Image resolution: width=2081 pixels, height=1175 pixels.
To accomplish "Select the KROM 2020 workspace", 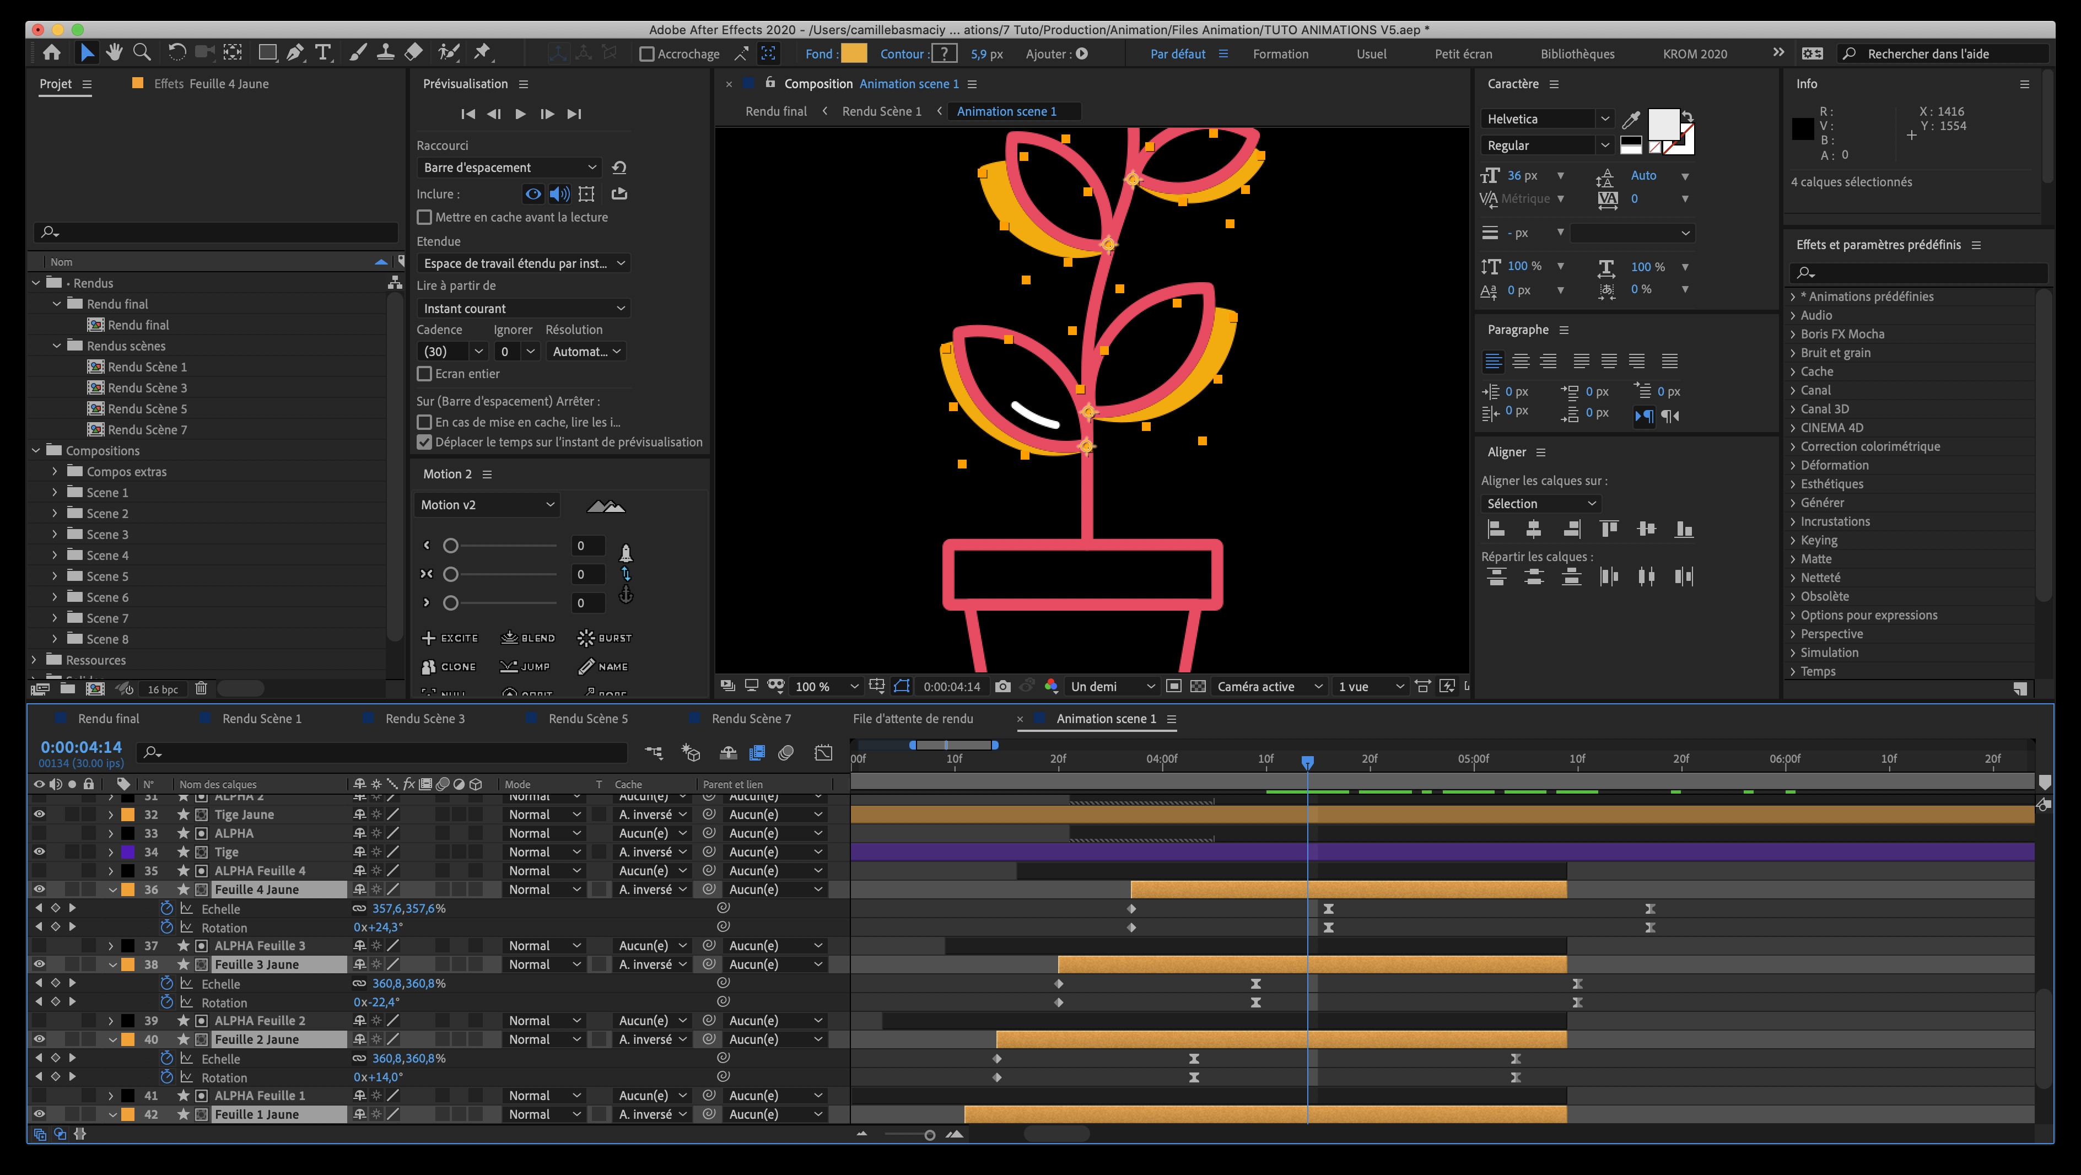I will tap(1695, 54).
